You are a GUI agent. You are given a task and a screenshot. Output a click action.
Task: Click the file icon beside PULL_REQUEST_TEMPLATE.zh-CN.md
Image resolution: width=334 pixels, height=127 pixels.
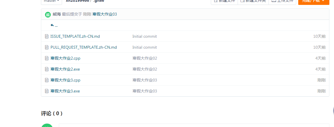47,47
